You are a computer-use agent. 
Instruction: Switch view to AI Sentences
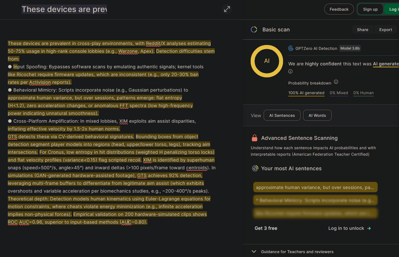(x=282, y=115)
